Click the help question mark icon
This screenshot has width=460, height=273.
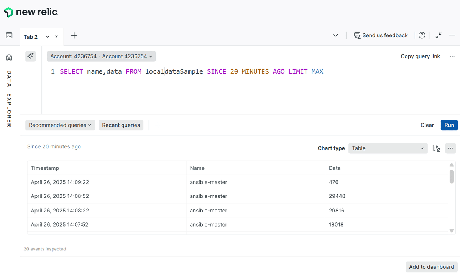tap(422, 35)
